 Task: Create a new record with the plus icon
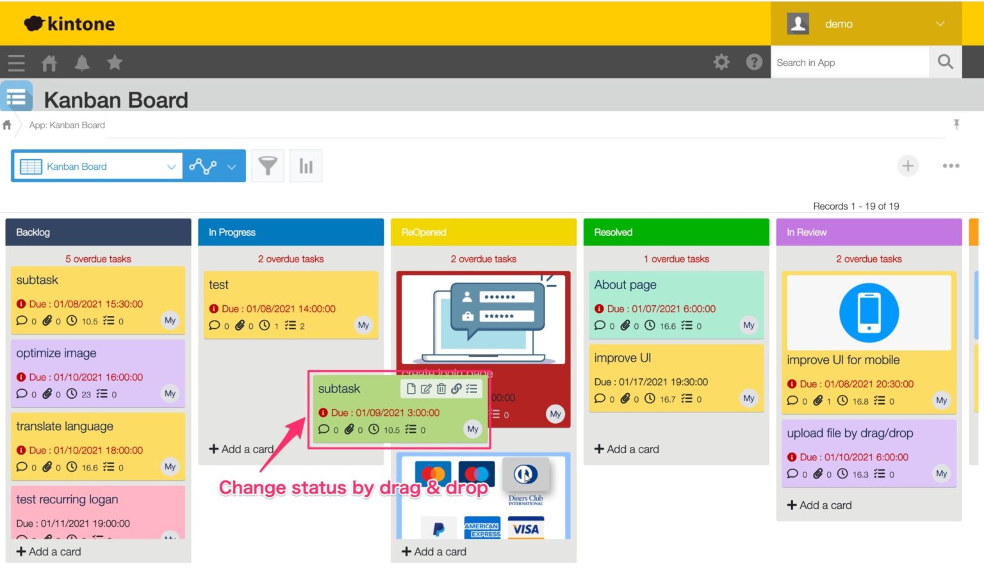coord(908,165)
